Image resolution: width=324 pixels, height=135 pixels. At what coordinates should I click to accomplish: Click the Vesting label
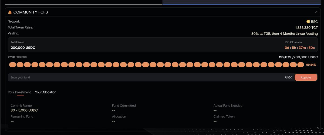13,33
